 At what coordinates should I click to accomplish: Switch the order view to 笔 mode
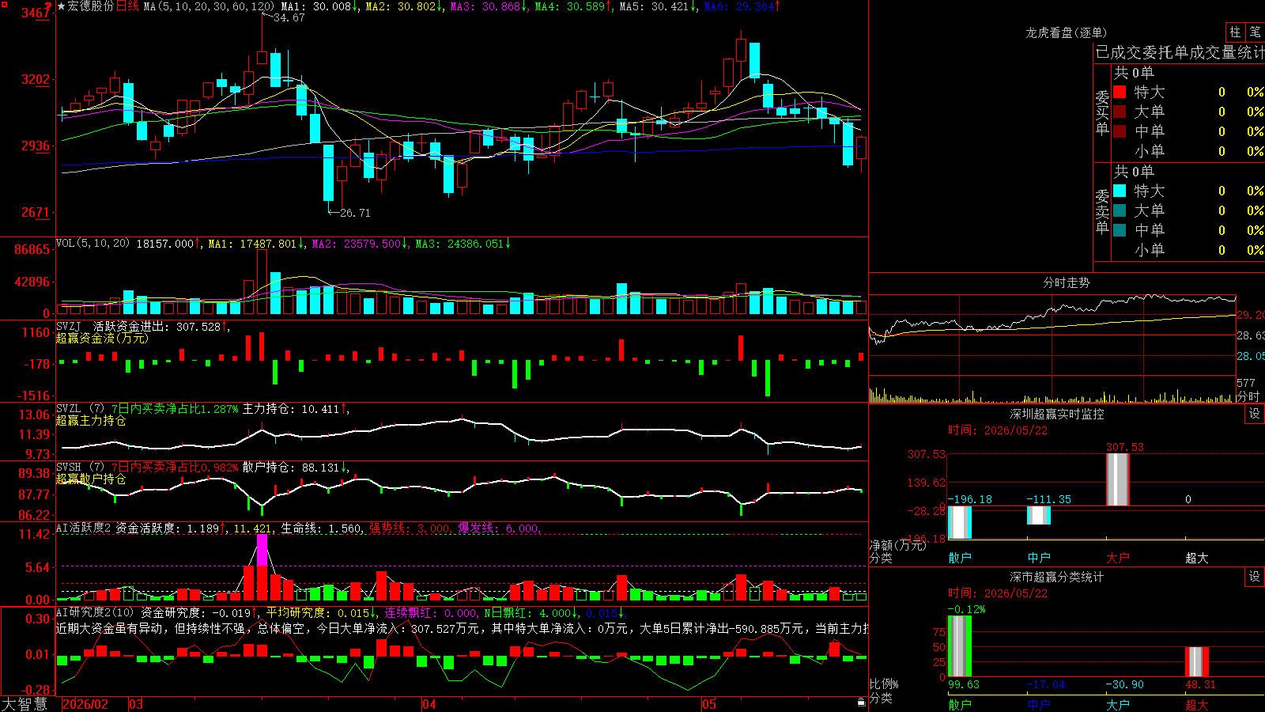(x=1256, y=32)
